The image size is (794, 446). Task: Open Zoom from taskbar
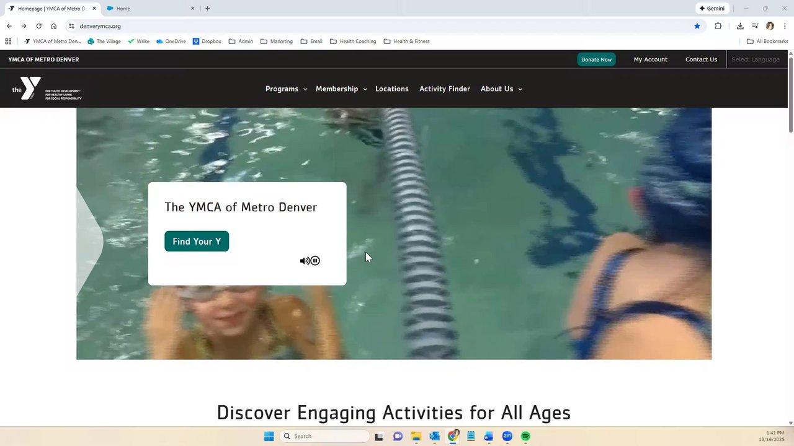(507, 436)
